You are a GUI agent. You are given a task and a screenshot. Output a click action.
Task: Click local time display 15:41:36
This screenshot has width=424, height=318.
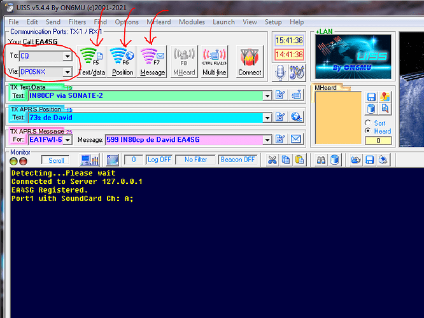[289, 41]
